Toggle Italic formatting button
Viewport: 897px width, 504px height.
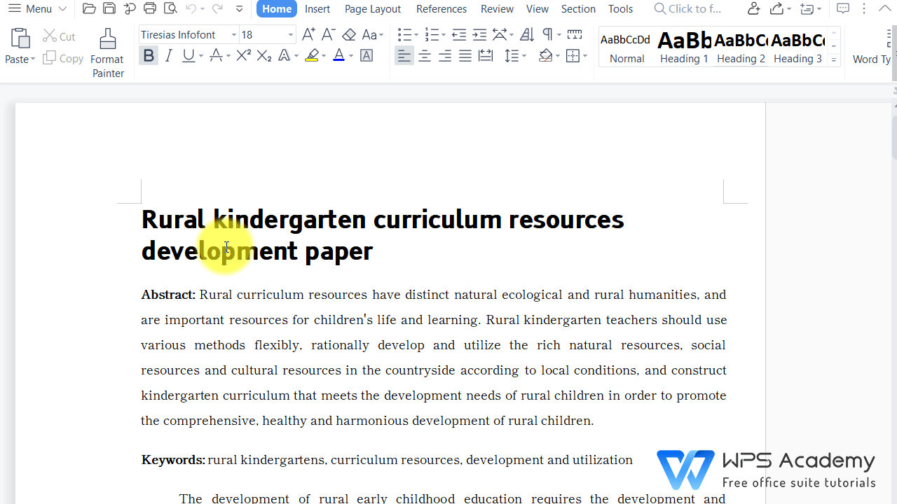pyautogui.click(x=168, y=56)
